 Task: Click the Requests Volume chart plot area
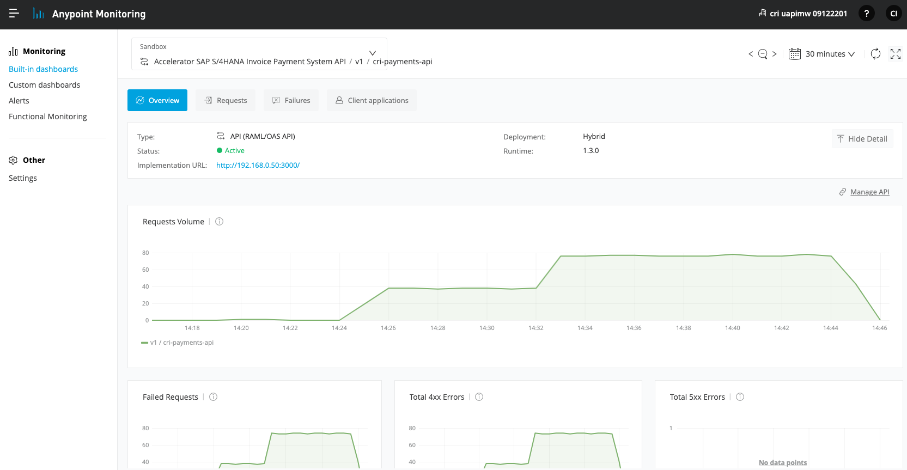(x=520, y=286)
